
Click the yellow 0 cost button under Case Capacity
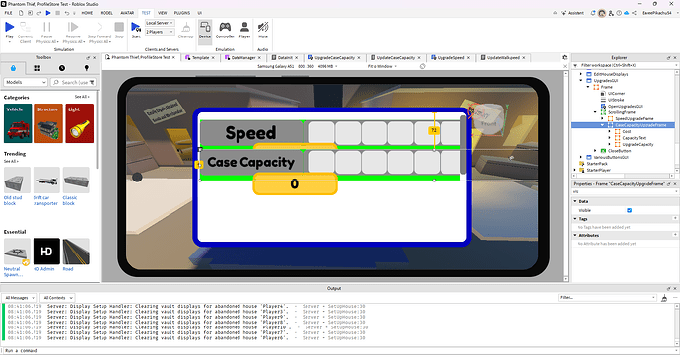click(x=295, y=184)
